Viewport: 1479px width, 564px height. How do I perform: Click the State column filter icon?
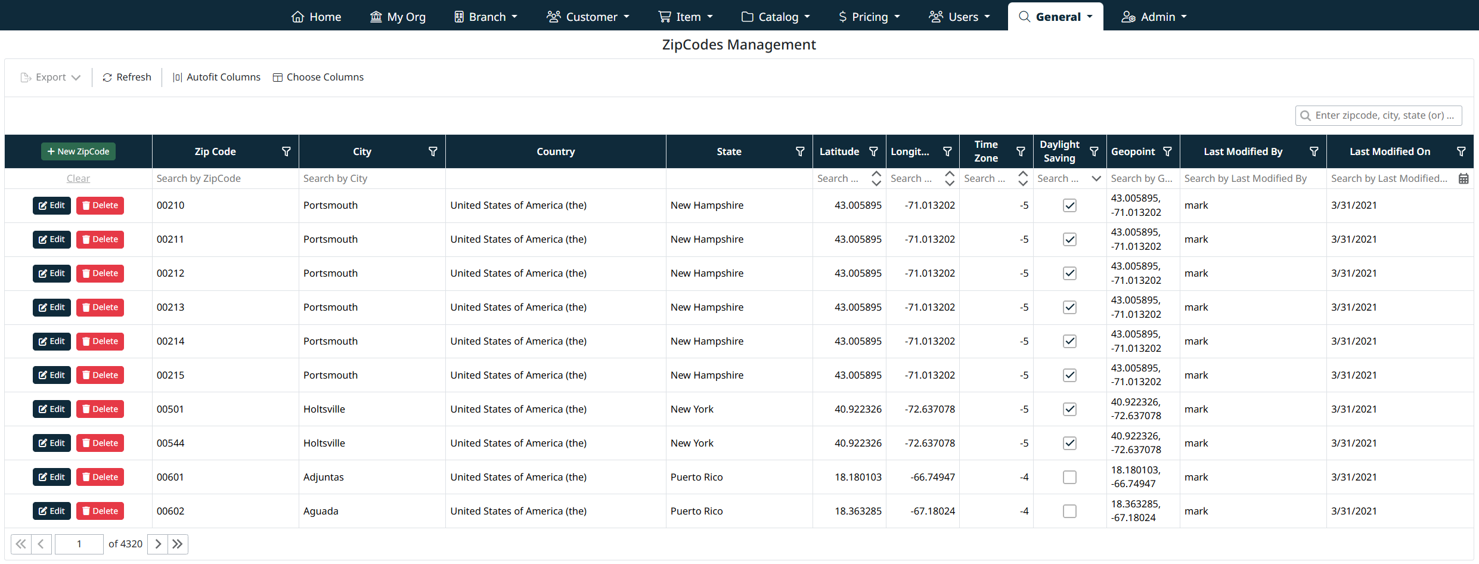click(800, 151)
